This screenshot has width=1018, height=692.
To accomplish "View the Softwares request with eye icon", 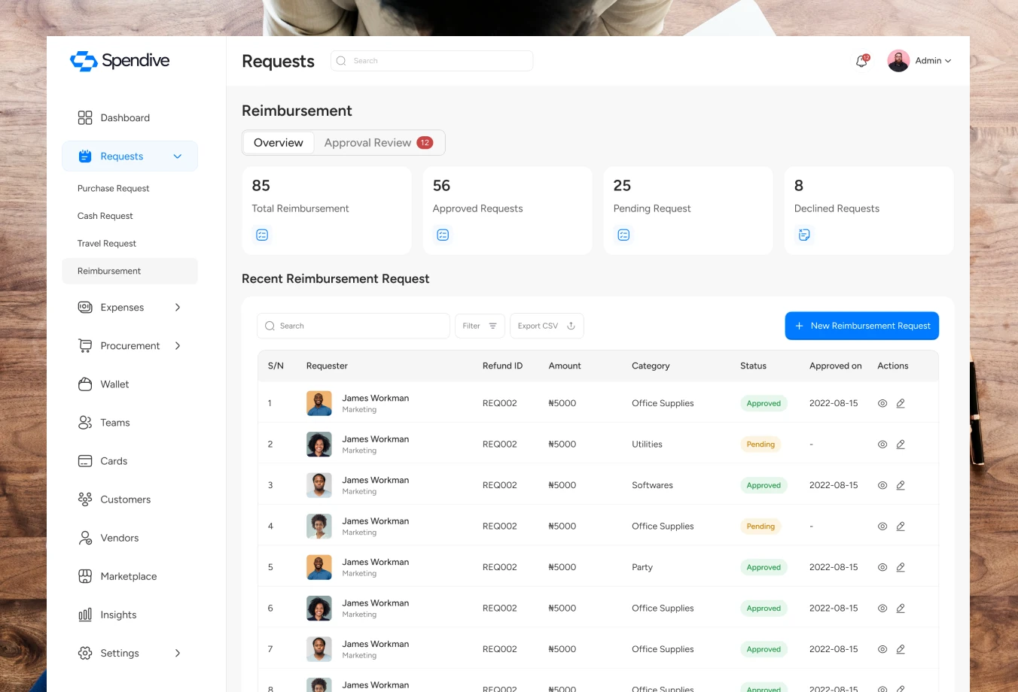I will [x=882, y=485].
